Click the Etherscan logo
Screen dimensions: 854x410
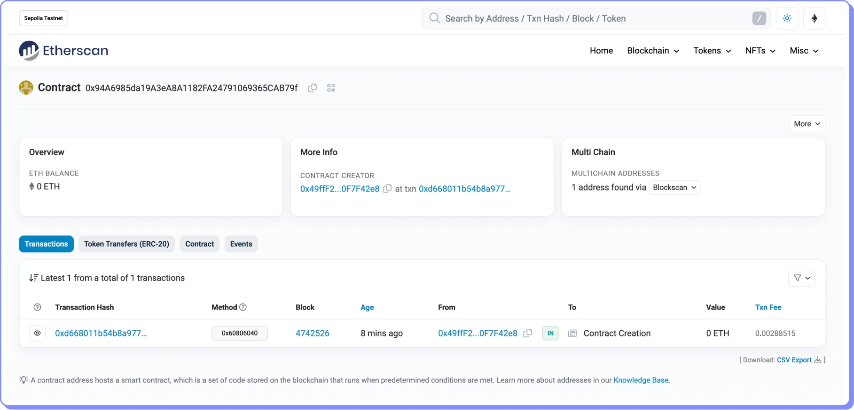pos(64,51)
